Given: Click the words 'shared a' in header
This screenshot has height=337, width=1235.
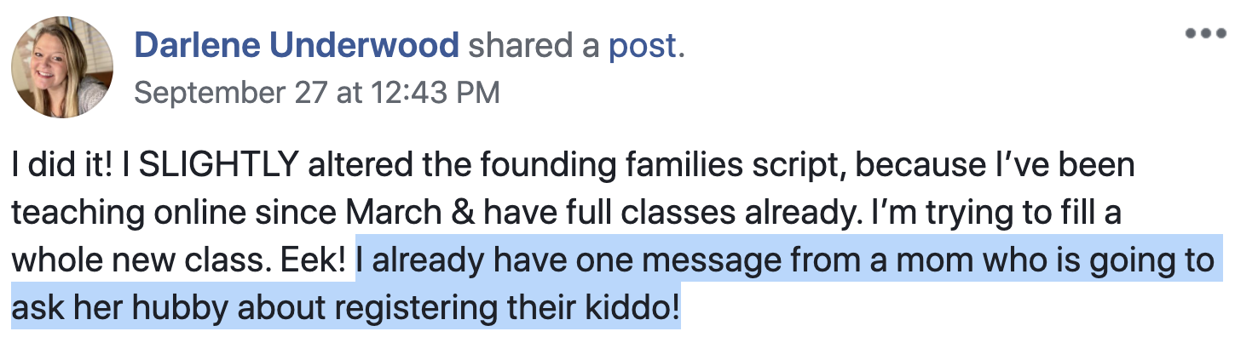Looking at the screenshot, I should point(534,47).
